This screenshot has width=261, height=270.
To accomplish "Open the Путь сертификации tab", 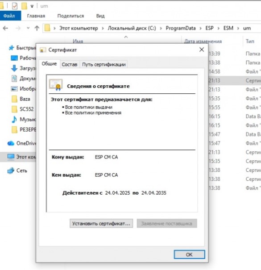I will click(104, 64).
